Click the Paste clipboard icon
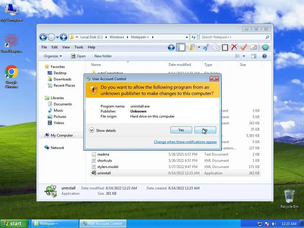Image resolution: width=304 pixels, height=228 pixels. [225, 47]
